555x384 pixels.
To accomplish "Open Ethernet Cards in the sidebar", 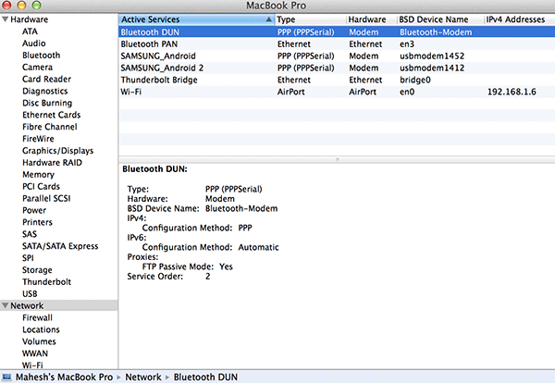I will (x=51, y=115).
